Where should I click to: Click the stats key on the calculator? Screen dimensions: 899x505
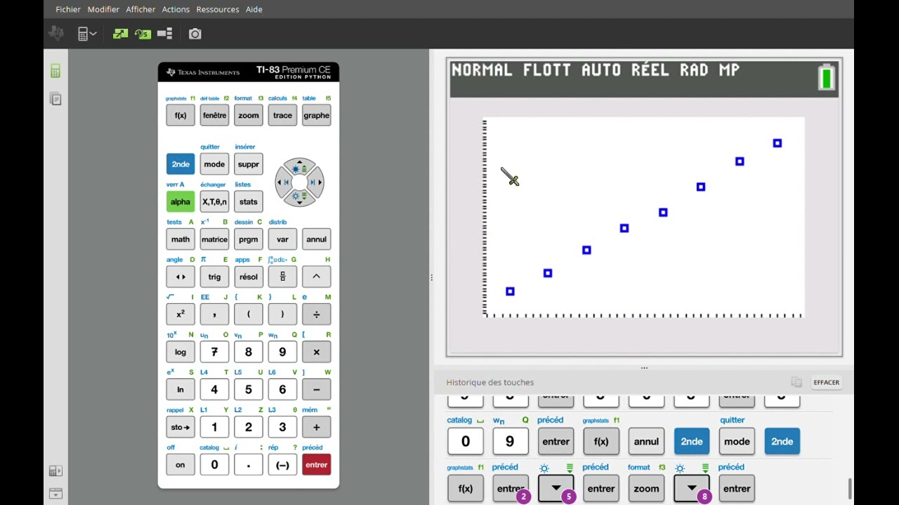point(249,201)
